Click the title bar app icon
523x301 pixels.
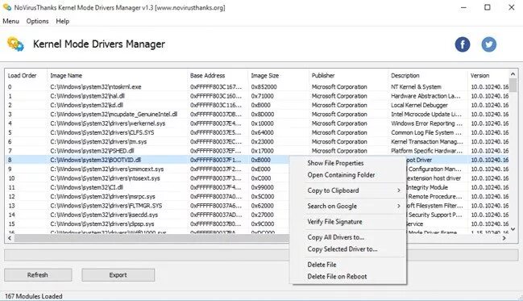tap(7, 7)
